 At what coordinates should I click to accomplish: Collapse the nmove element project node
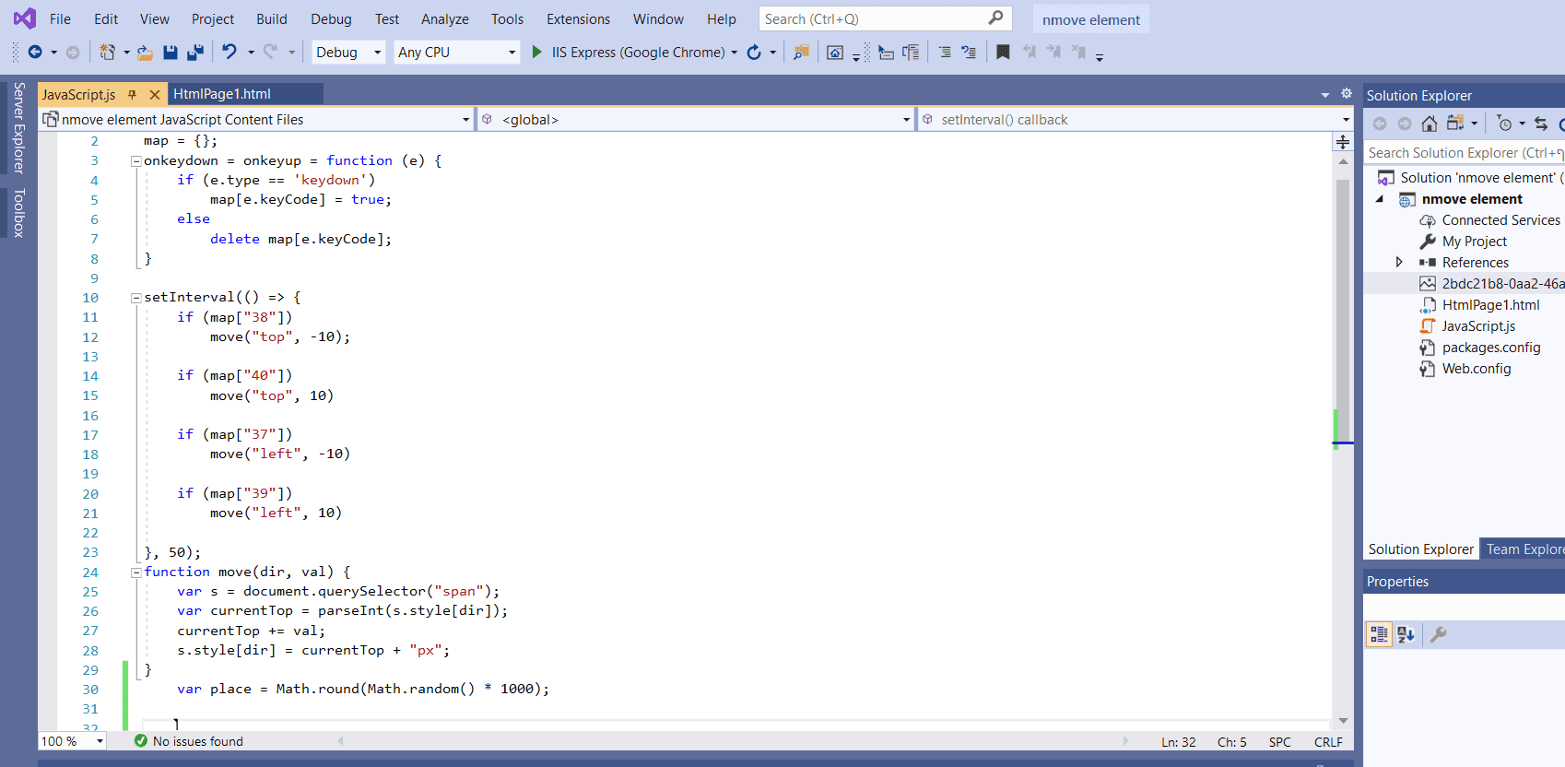pyautogui.click(x=1380, y=199)
